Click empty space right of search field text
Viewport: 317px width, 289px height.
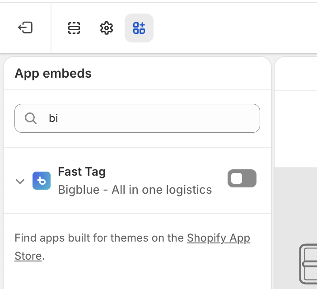point(158,118)
